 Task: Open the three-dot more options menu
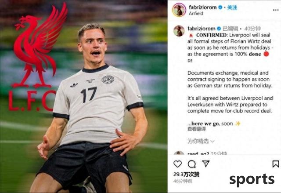click(276, 10)
